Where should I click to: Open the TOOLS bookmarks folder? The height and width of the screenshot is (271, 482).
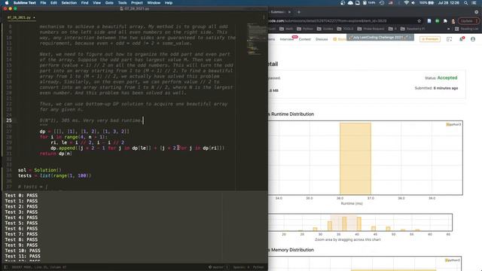pyautogui.click(x=345, y=29)
